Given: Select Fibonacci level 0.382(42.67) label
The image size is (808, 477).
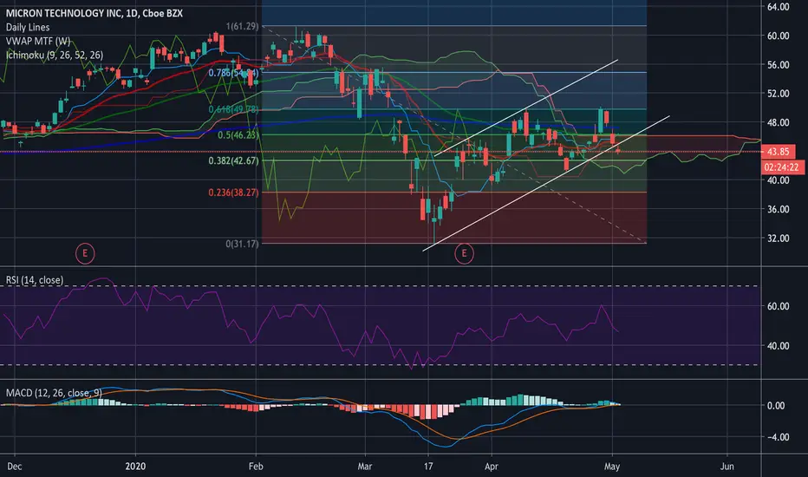Looking at the screenshot, I should click(233, 161).
